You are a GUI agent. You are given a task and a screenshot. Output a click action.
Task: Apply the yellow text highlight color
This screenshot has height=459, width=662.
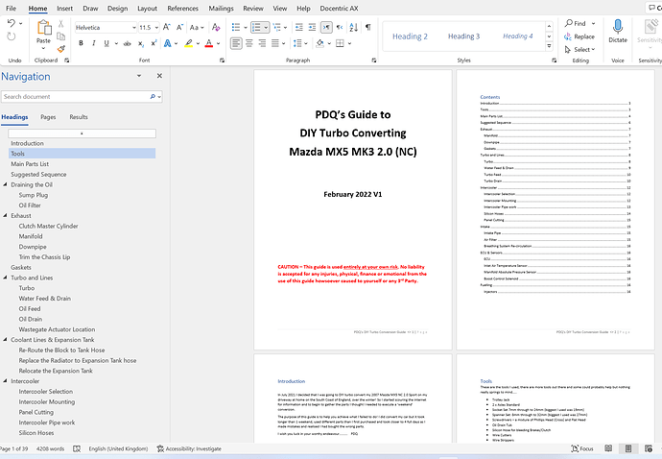coord(189,43)
